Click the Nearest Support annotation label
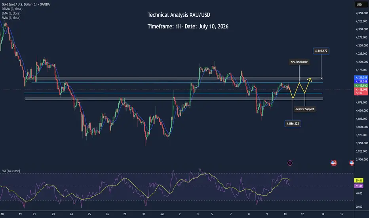 point(304,109)
